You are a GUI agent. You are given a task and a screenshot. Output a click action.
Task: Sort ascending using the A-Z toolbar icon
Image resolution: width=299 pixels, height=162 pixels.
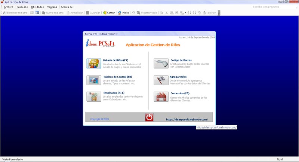point(189,13)
